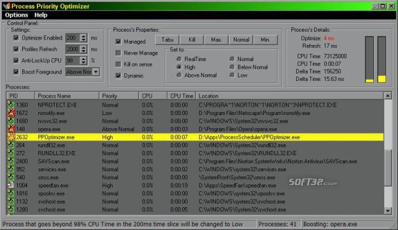Click the Profiles Refresh spinner arrows
This screenshot has width=398, height=230.
[x=83, y=49]
